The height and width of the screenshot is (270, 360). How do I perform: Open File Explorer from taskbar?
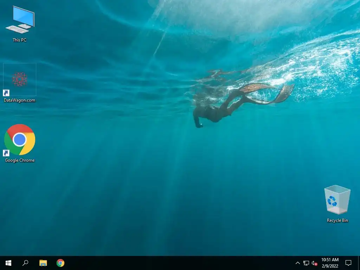pyautogui.click(x=43, y=263)
